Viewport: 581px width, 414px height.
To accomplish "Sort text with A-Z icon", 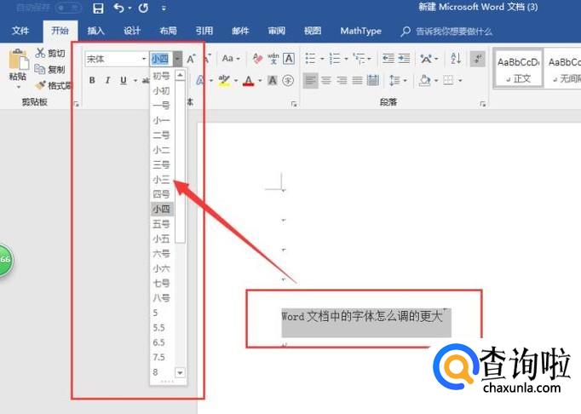I will (x=456, y=59).
